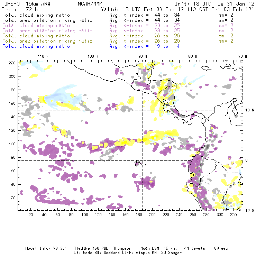The height and width of the screenshot is (256, 256).
Task: Select the '70 W' longitude label
Action: (x=243, y=56)
